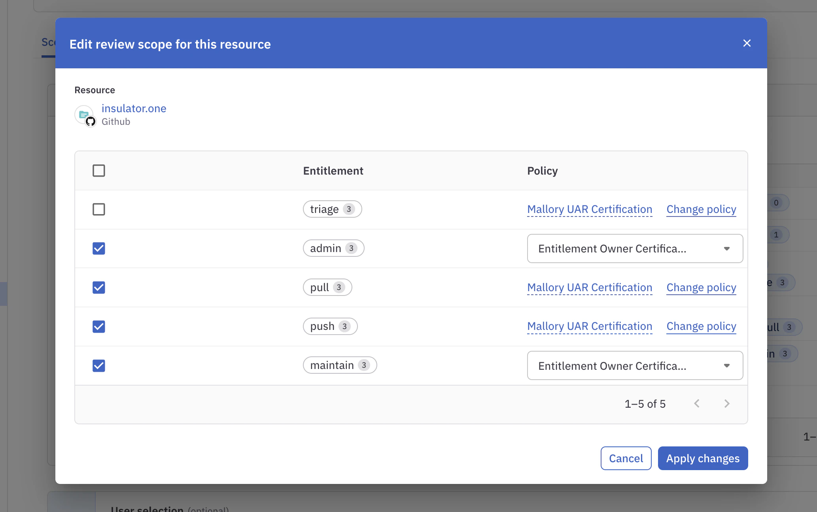Toggle the select-all checkbox in the table header
The image size is (817, 512).
coord(98,170)
